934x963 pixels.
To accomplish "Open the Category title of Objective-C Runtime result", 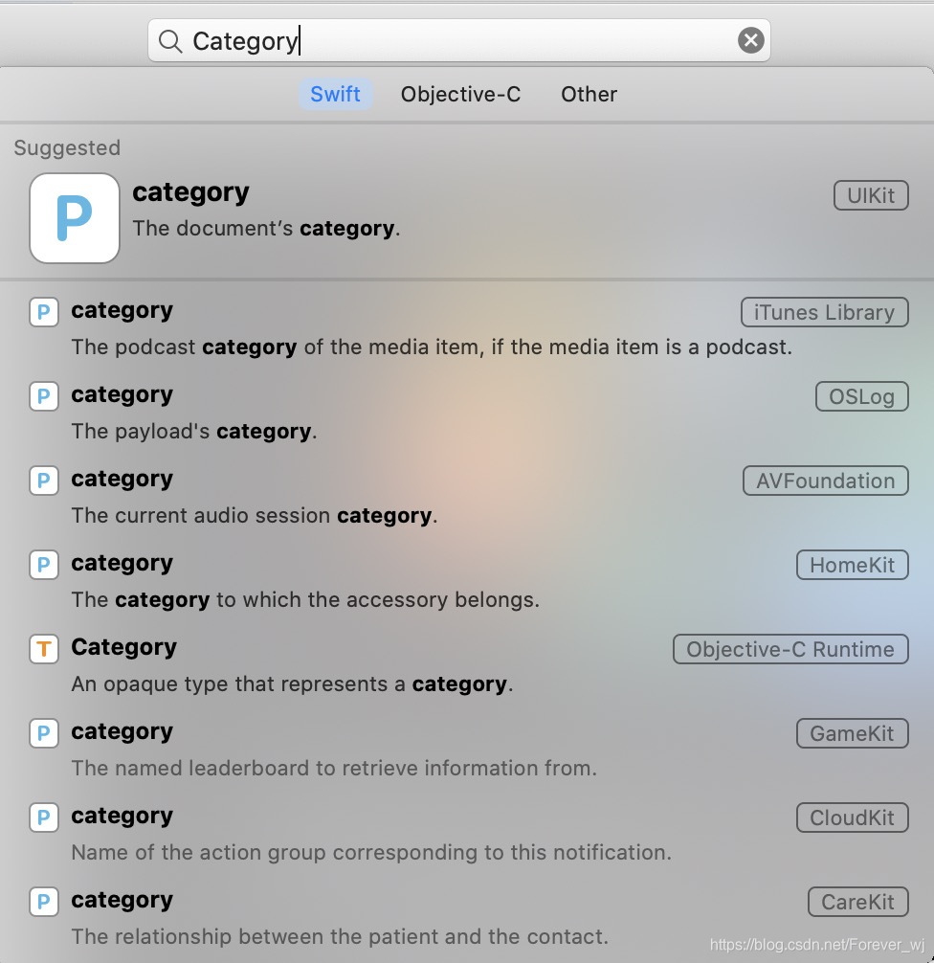I will (x=124, y=647).
